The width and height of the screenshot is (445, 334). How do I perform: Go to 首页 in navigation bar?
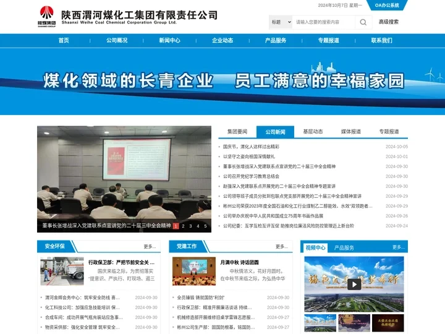point(64,40)
